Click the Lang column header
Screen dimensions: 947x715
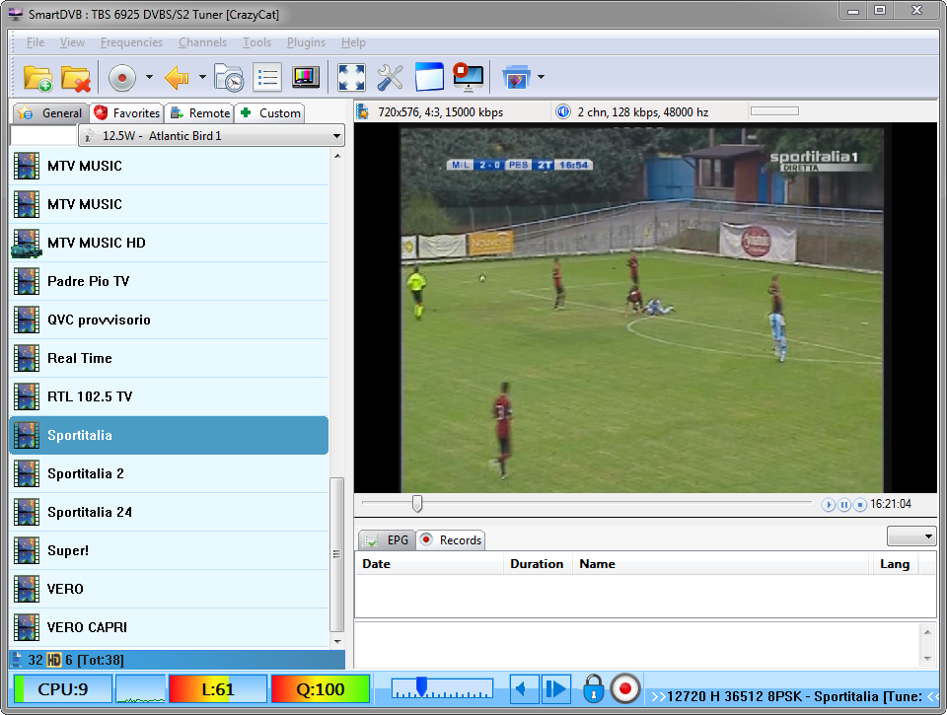(895, 564)
